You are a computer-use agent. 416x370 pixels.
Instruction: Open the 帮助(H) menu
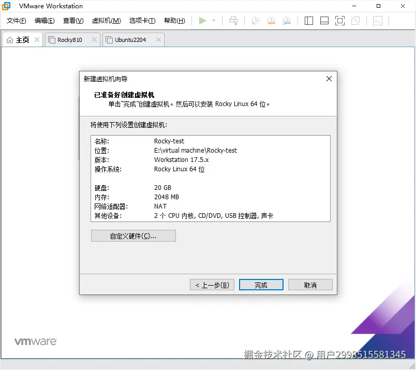pyautogui.click(x=174, y=21)
